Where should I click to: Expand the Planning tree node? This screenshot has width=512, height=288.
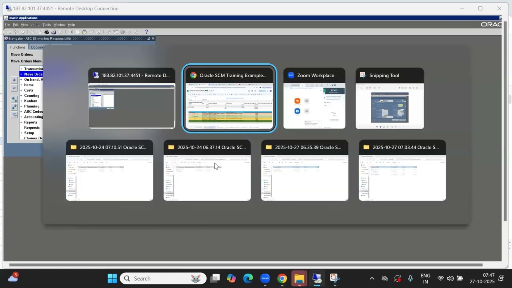click(21, 106)
